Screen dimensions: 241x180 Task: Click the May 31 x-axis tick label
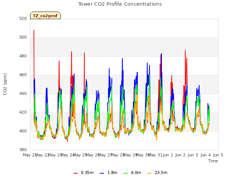[155, 155]
